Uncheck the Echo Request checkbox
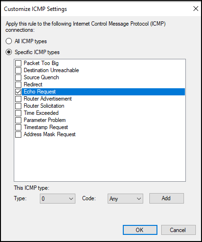 18,92
